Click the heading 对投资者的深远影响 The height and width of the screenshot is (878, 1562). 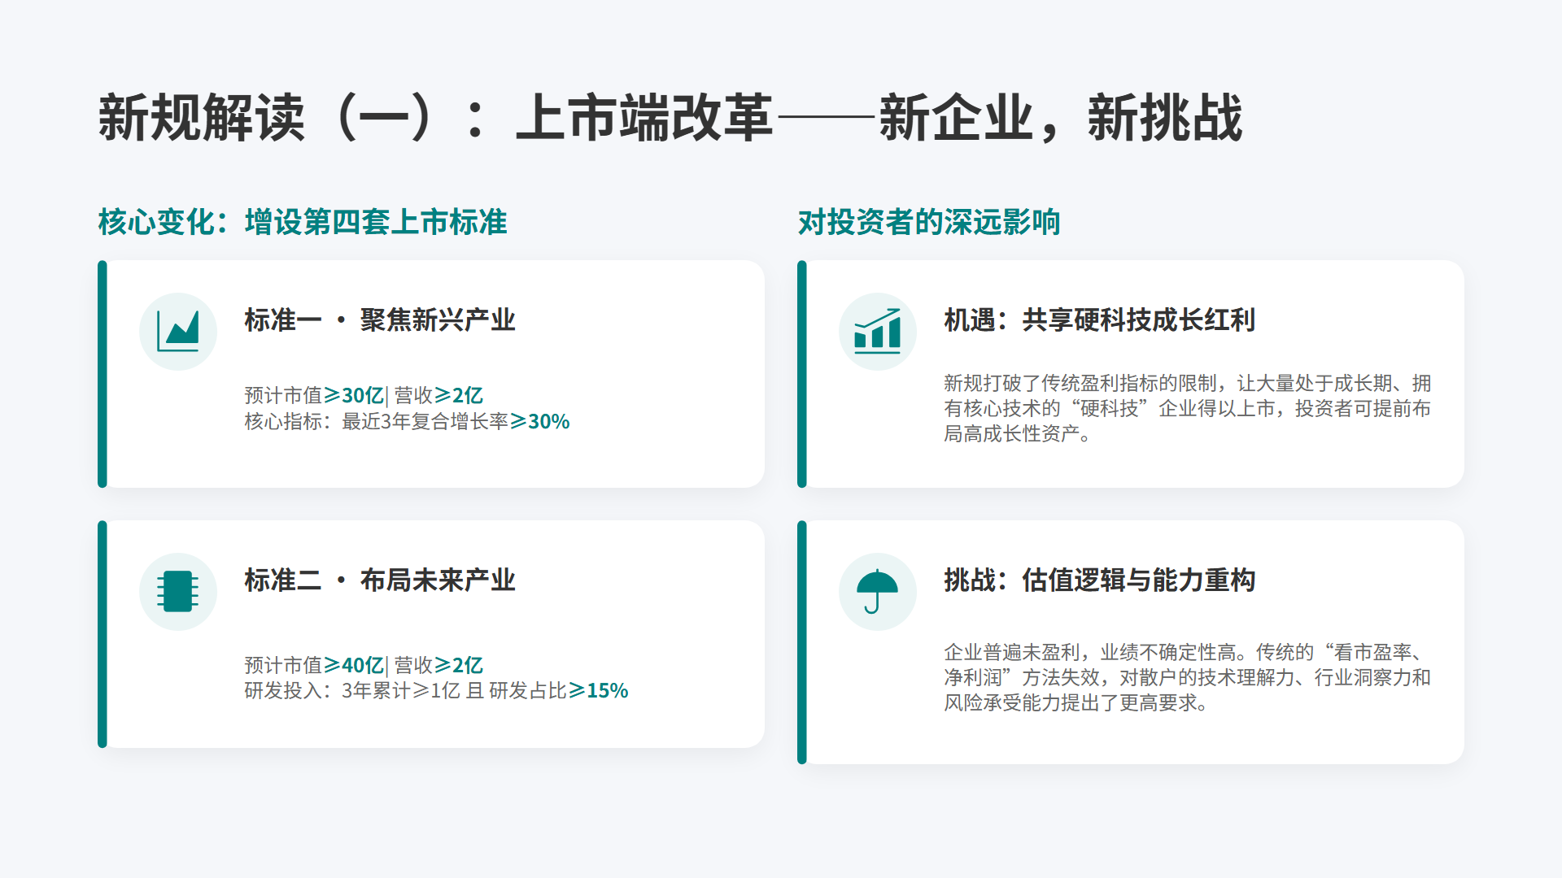[x=928, y=222]
